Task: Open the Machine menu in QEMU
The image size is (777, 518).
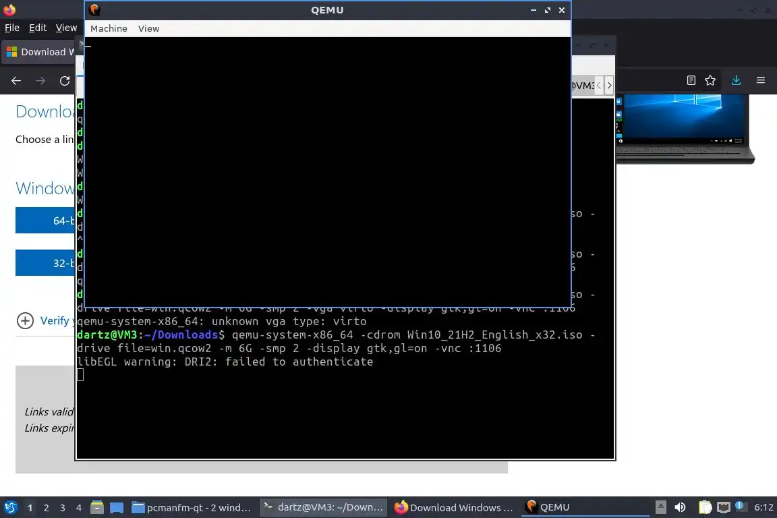Action: (109, 29)
